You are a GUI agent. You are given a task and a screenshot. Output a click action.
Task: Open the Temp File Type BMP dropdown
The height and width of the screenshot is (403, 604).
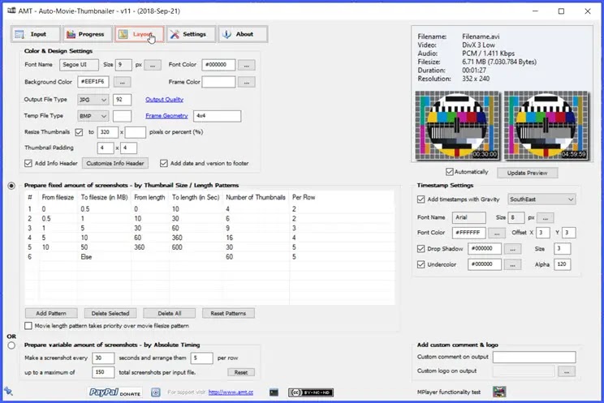[x=93, y=116]
